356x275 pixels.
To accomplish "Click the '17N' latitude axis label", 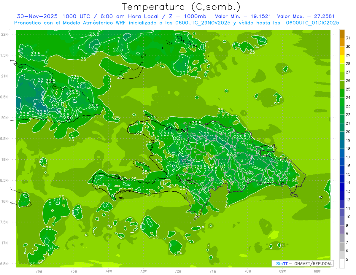I will click(5, 243).
